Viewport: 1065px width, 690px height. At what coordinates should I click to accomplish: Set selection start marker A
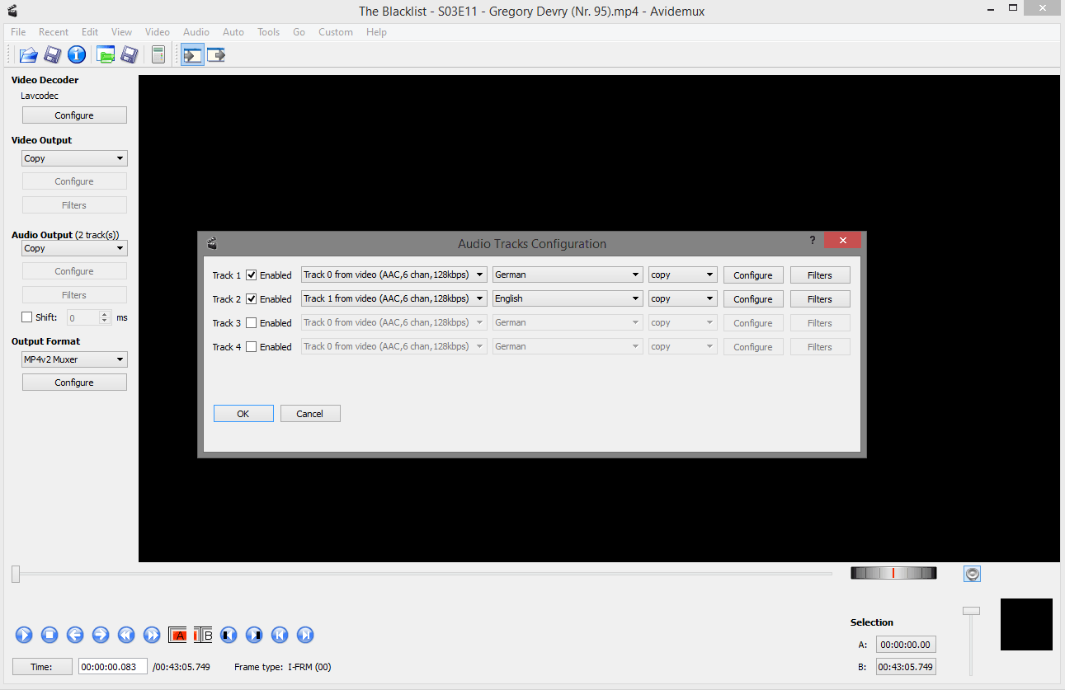[x=177, y=635]
